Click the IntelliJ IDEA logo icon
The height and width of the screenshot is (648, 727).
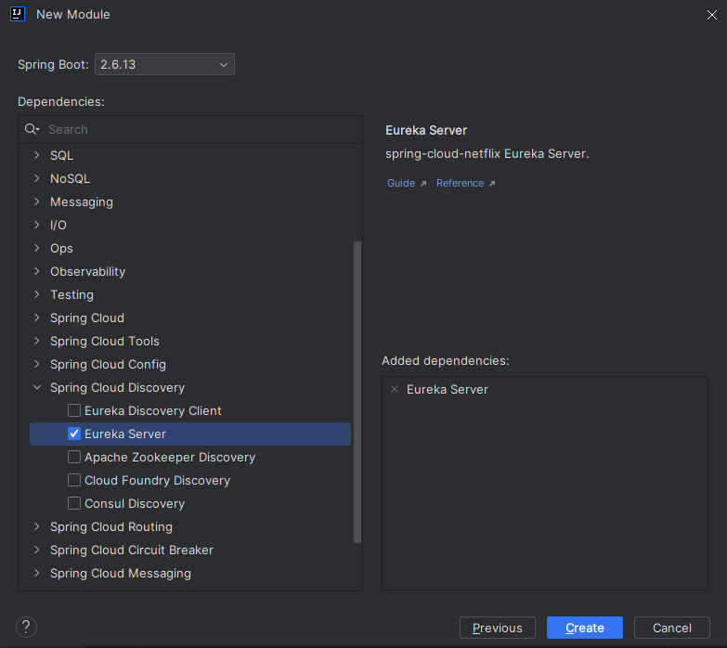[x=18, y=14]
